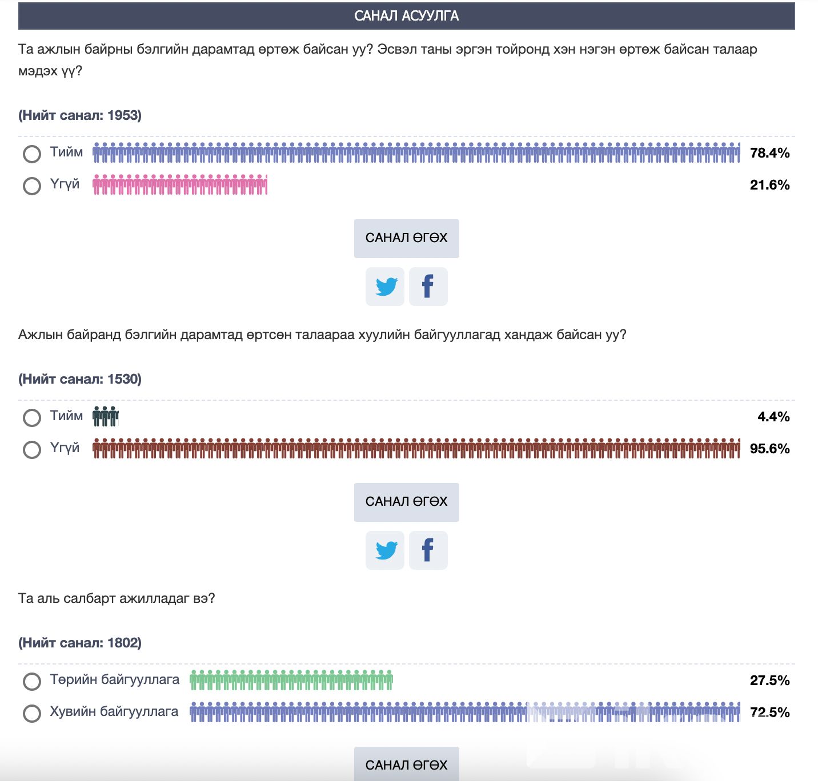Click the pink 21.6% people progress bar
The image size is (818, 781).
tap(180, 185)
